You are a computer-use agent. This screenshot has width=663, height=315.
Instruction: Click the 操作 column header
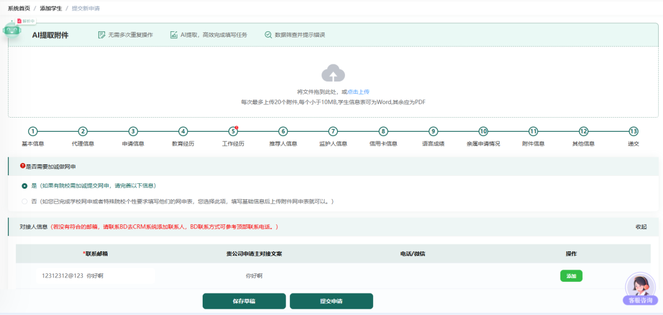click(x=572, y=254)
